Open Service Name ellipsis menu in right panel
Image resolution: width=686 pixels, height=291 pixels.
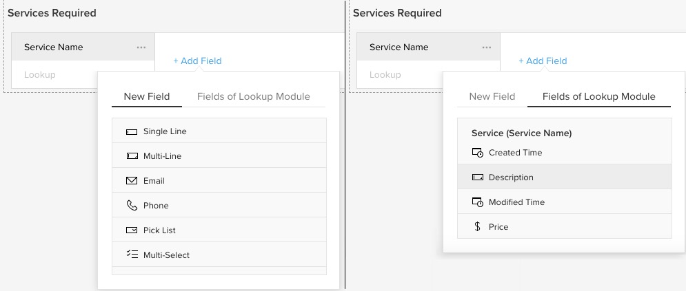487,47
